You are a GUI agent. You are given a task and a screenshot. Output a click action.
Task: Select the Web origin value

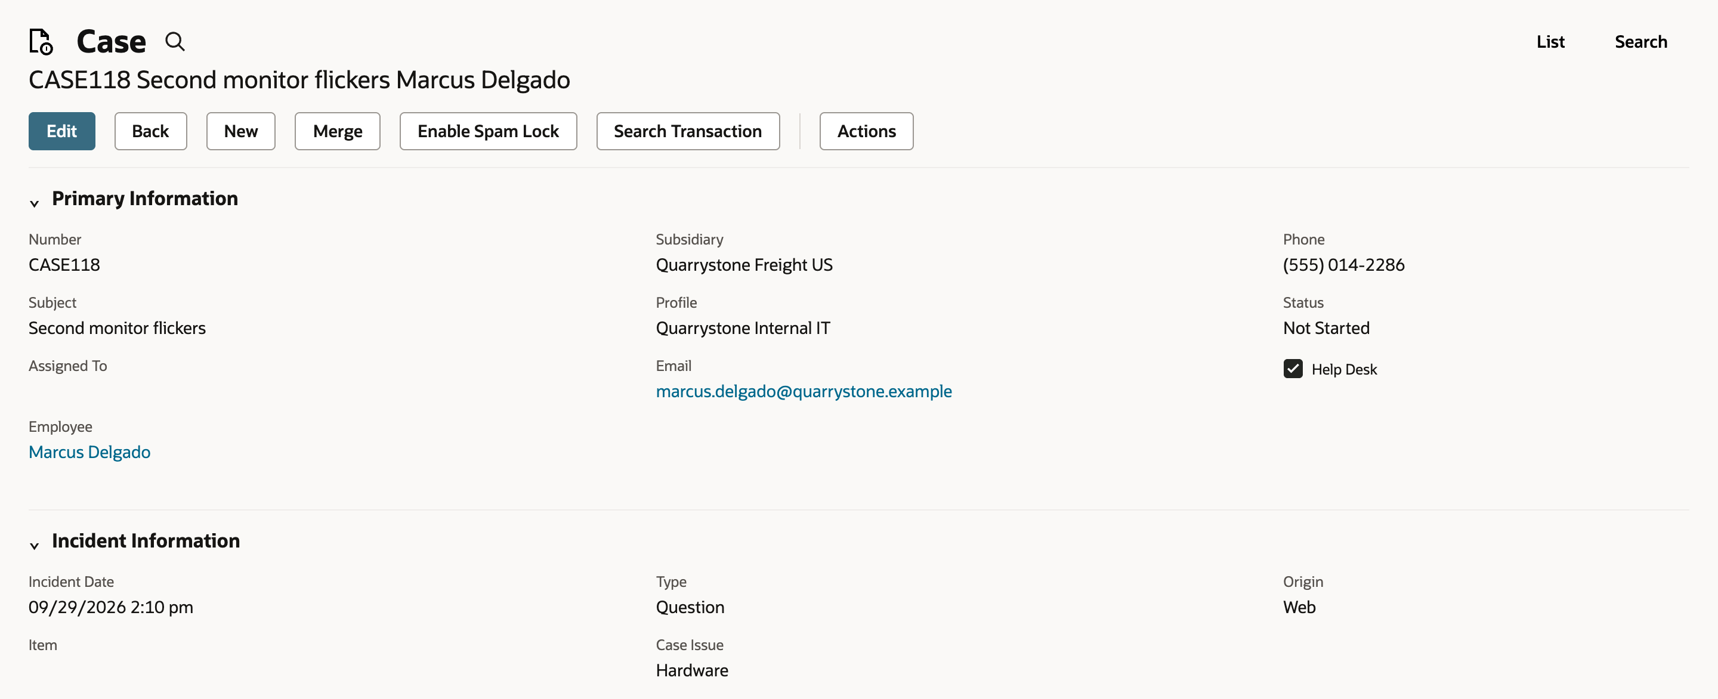click(x=1299, y=607)
